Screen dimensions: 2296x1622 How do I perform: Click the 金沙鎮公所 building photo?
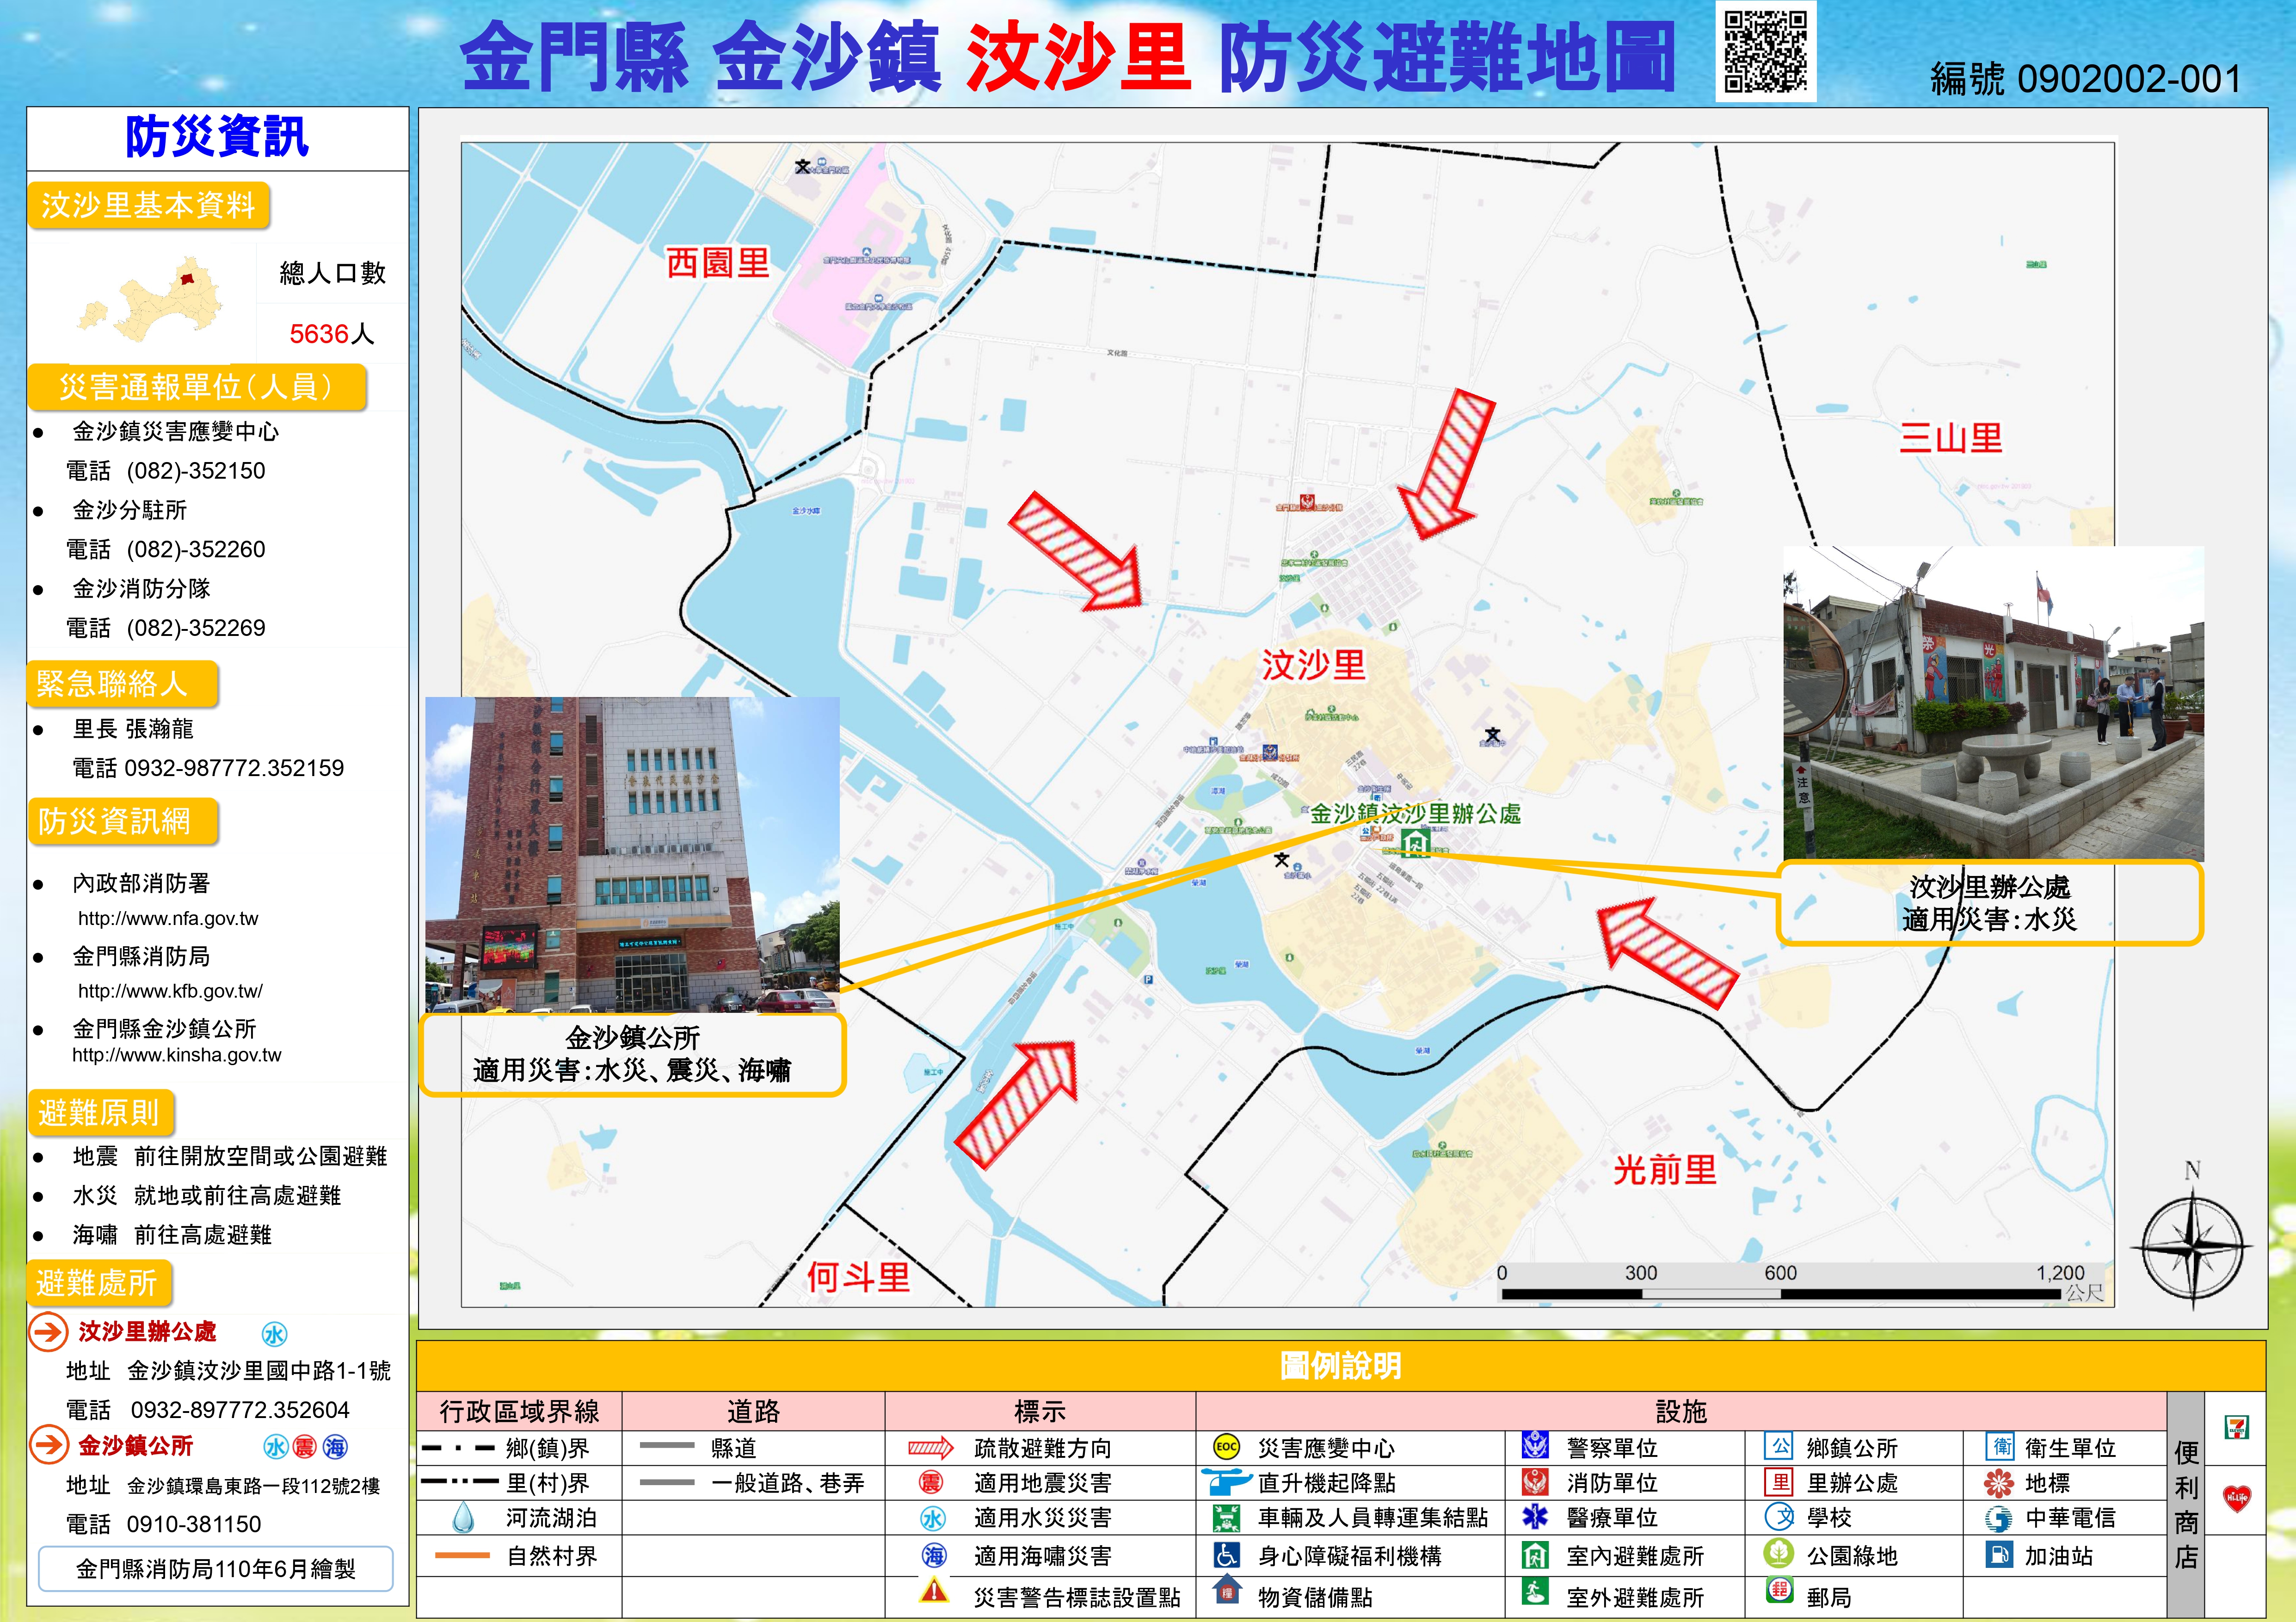pyautogui.click(x=632, y=855)
